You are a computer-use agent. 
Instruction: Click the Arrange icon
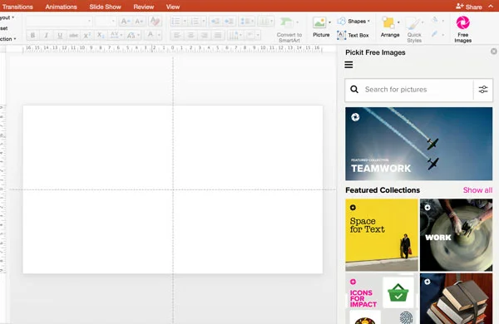tap(388, 23)
